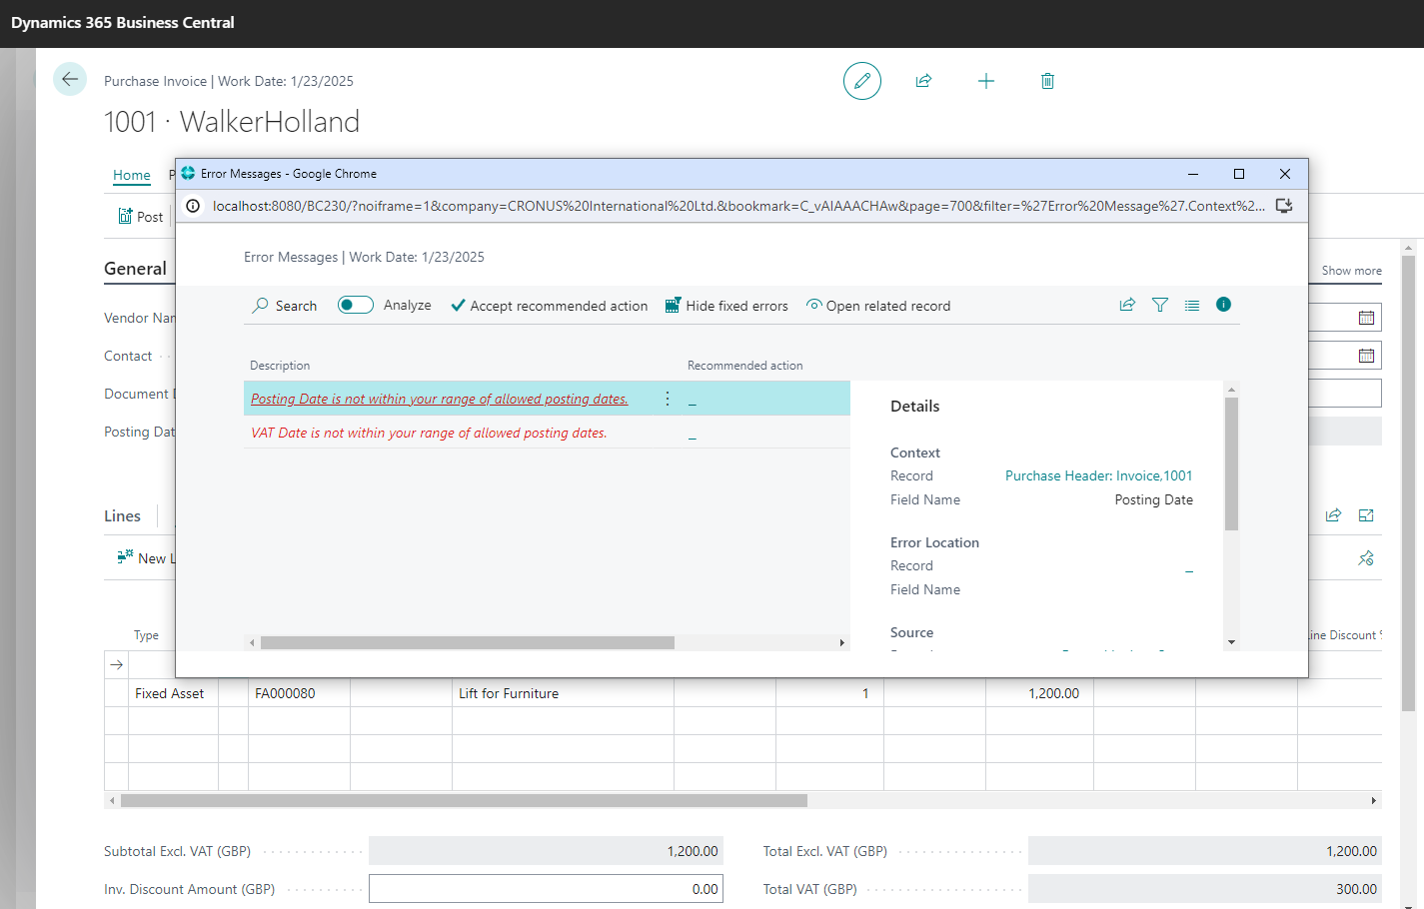Click lines scrollbar right arrow
The image size is (1424, 909).
[1374, 800]
